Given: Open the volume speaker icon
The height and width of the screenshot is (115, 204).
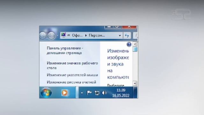Looking at the screenshot, I should [x=104, y=93].
